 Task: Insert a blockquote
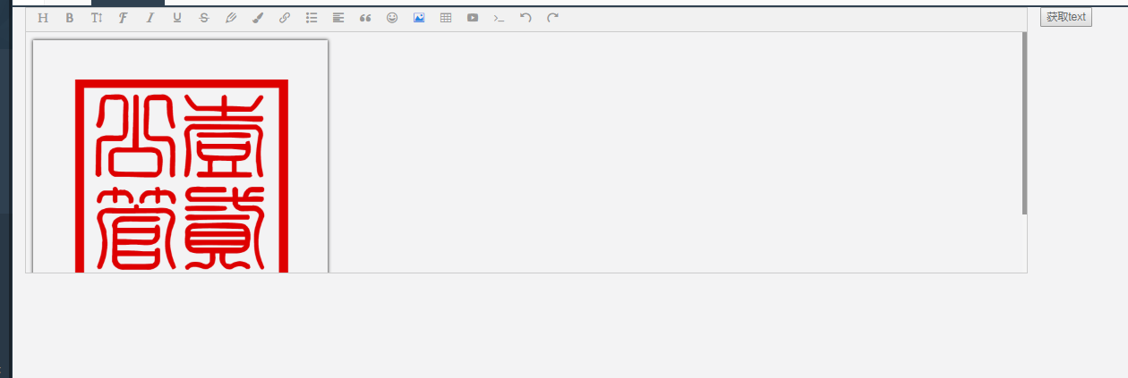click(365, 18)
